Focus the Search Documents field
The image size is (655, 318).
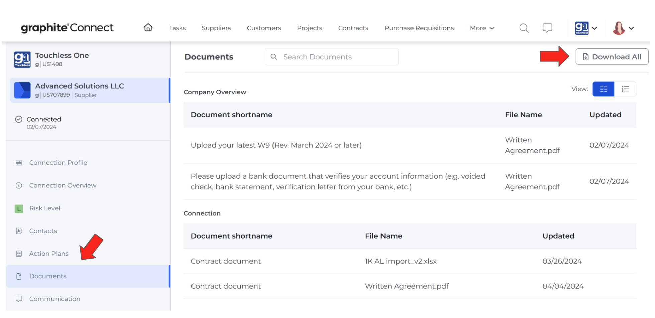(x=331, y=57)
